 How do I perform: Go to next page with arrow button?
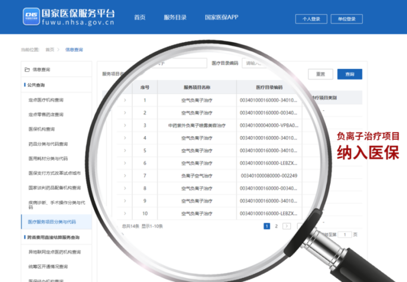pos(287,226)
